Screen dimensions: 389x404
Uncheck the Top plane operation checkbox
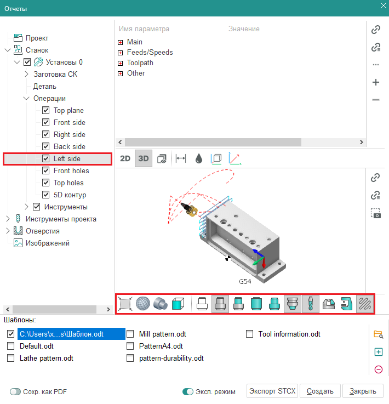(x=46, y=111)
